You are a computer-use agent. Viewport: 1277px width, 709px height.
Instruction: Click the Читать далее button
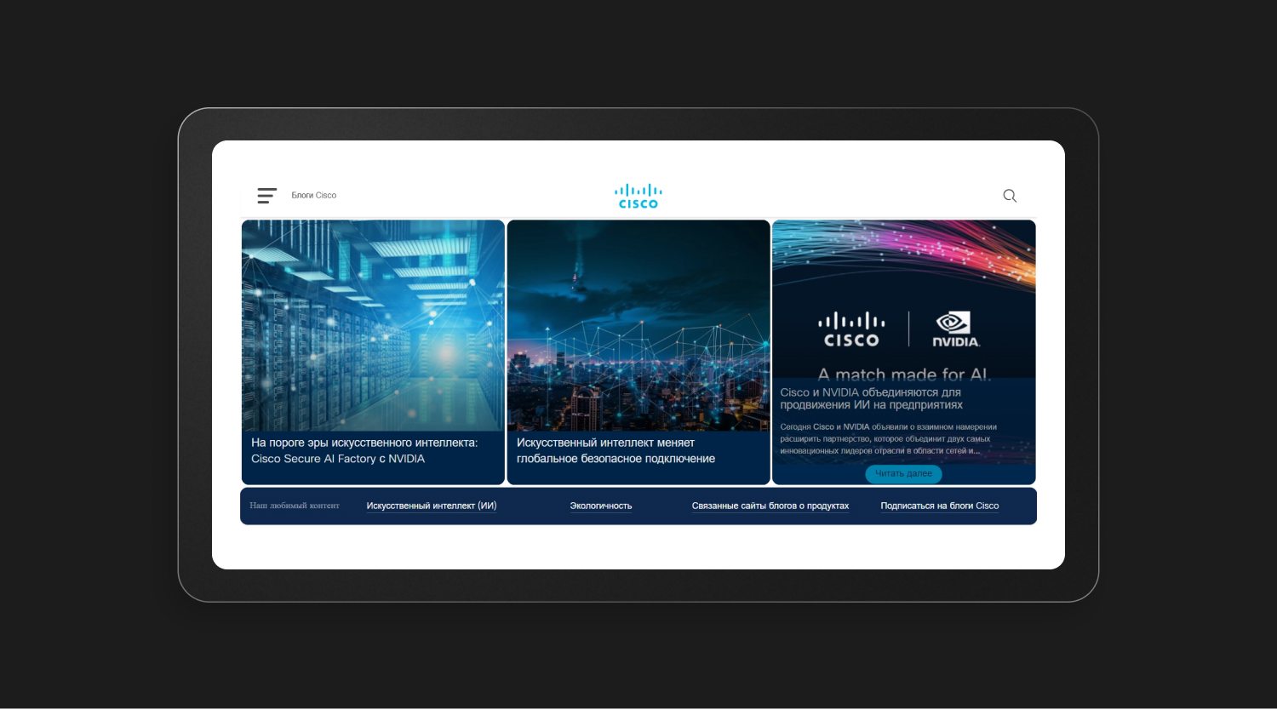click(904, 473)
